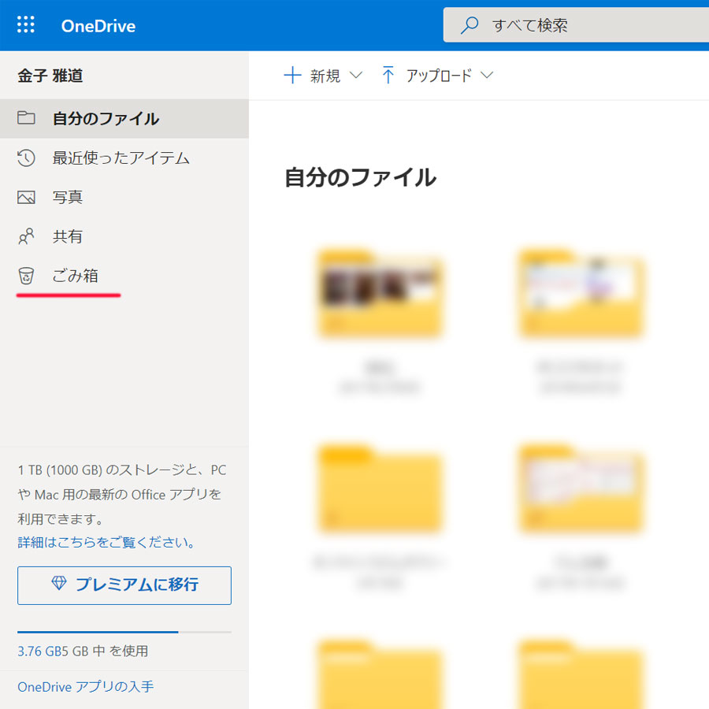Click the people icon beside 共有

[26, 236]
